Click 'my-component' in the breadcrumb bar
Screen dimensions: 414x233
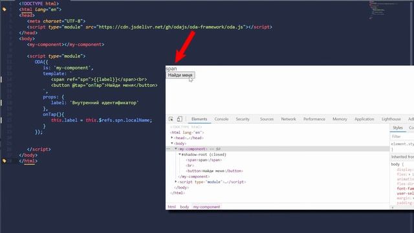pyautogui.click(x=206, y=207)
